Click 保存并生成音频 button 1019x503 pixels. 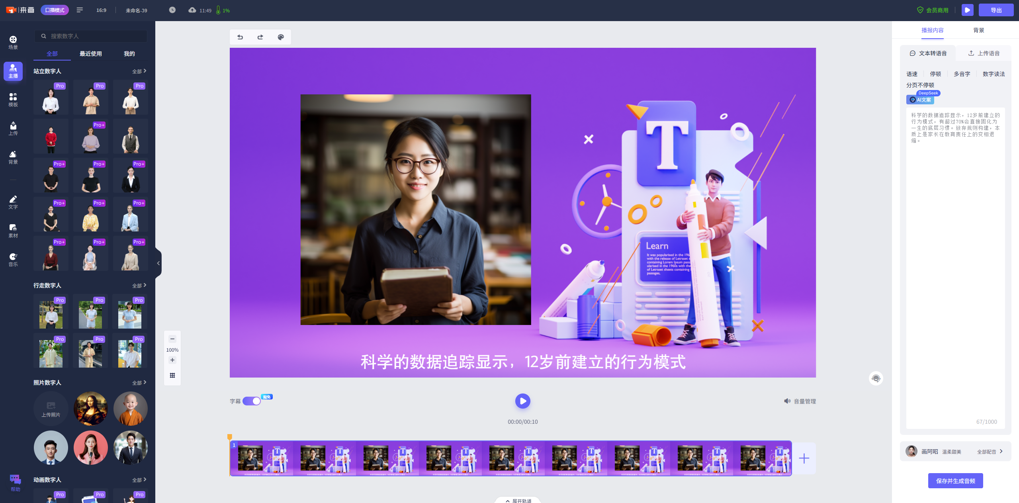(955, 481)
